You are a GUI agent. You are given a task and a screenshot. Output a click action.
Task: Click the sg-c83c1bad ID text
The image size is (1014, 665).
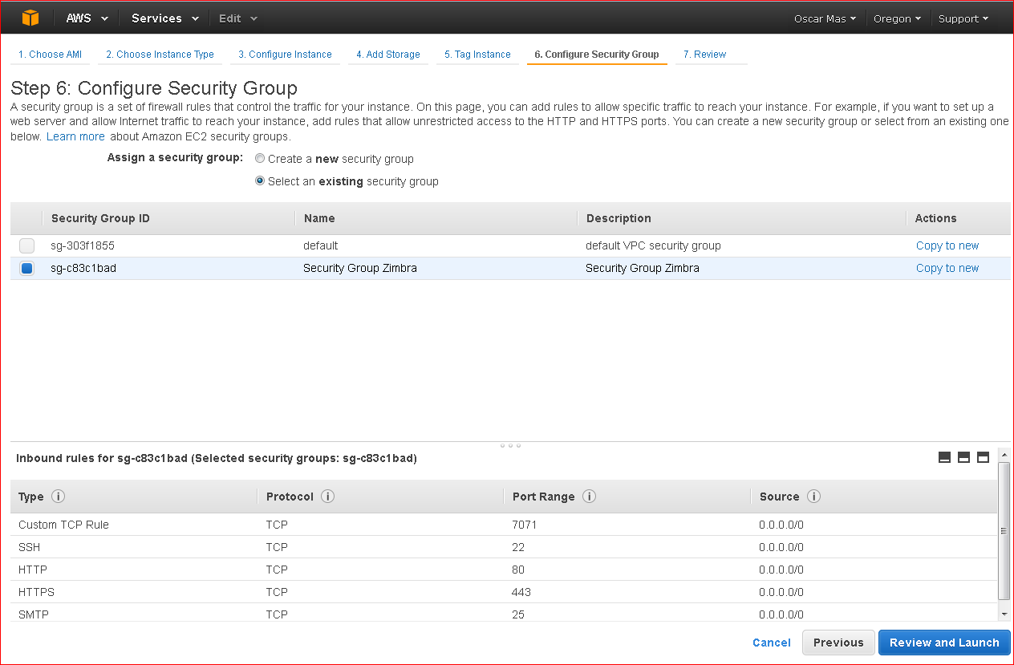(83, 269)
